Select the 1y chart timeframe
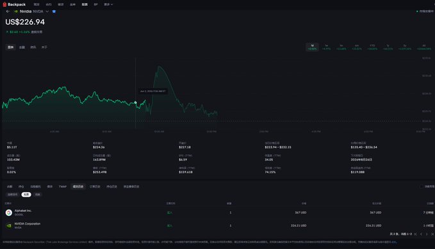Screen dimensions: 435x249 pyautogui.click(x=388, y=47)
